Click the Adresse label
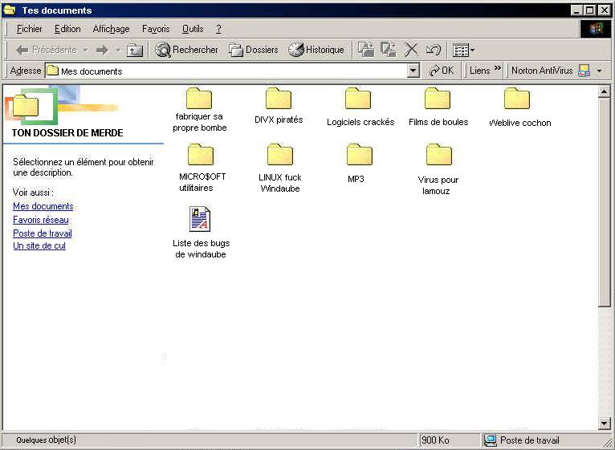Screen dimensions: 615x450 tap(26, 71)
